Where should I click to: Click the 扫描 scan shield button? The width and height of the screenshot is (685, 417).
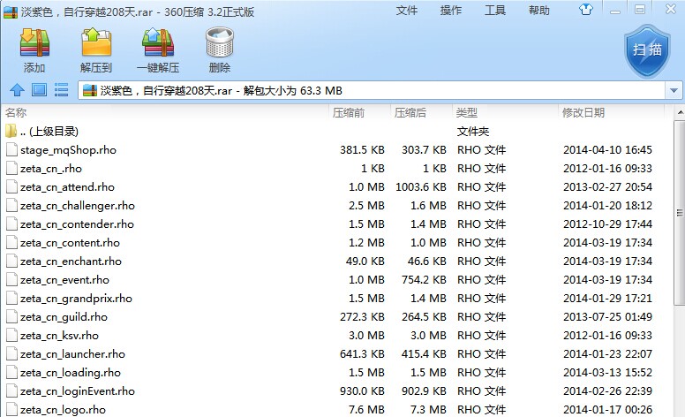pyautogui.click(x=647, y=50)
